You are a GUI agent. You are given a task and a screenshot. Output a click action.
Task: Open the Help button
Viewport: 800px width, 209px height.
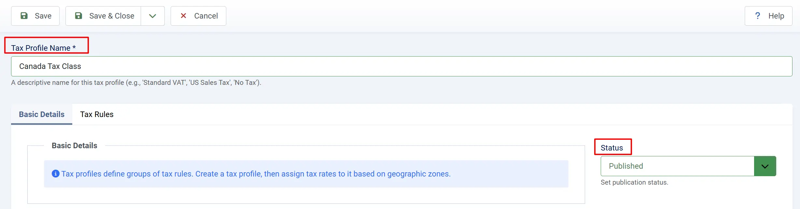click(x=768, y=16)
